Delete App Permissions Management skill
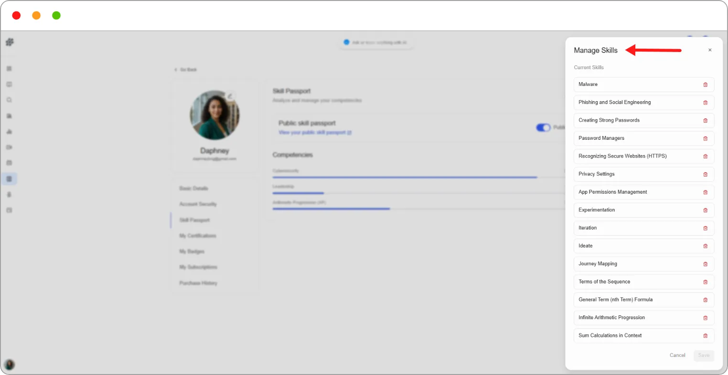Screen dimensions: 728x375 pos(705,192)
